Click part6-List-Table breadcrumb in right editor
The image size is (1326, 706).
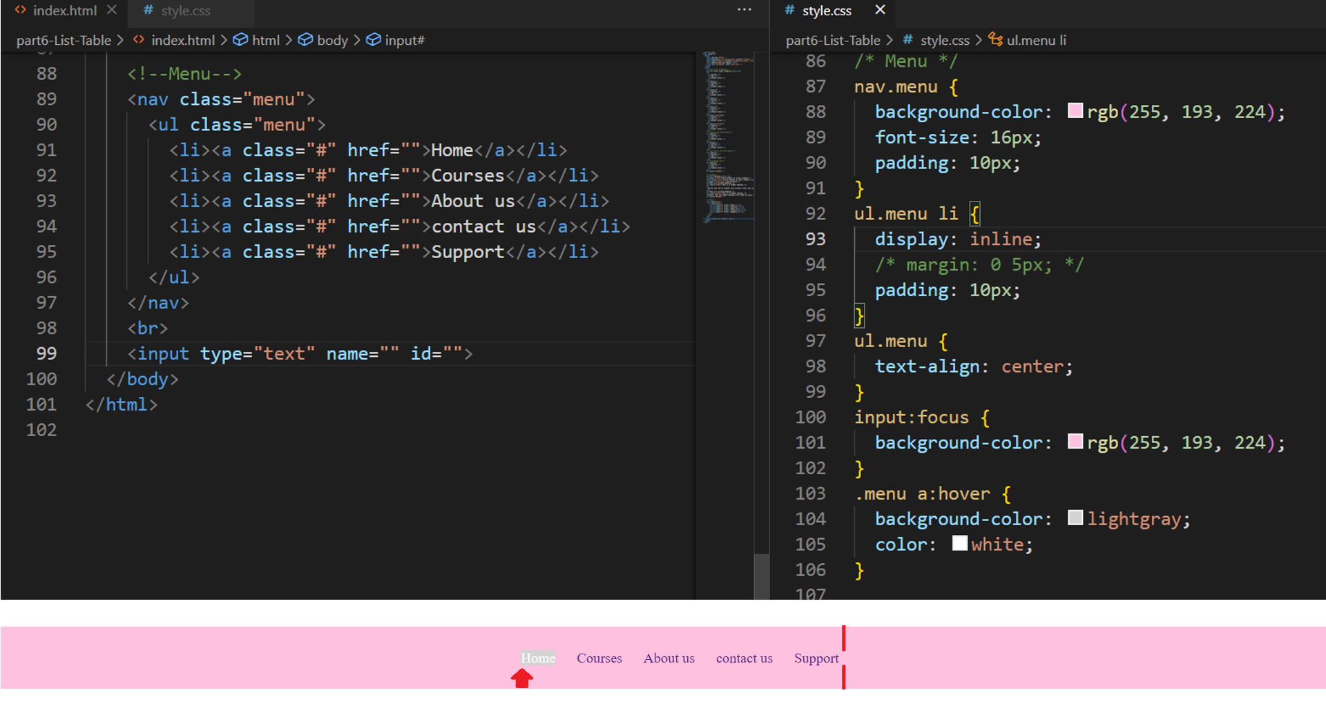(x=833, y=40)
